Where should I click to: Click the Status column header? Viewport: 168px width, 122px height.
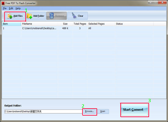pyautogui.click(x=134, y=24)
